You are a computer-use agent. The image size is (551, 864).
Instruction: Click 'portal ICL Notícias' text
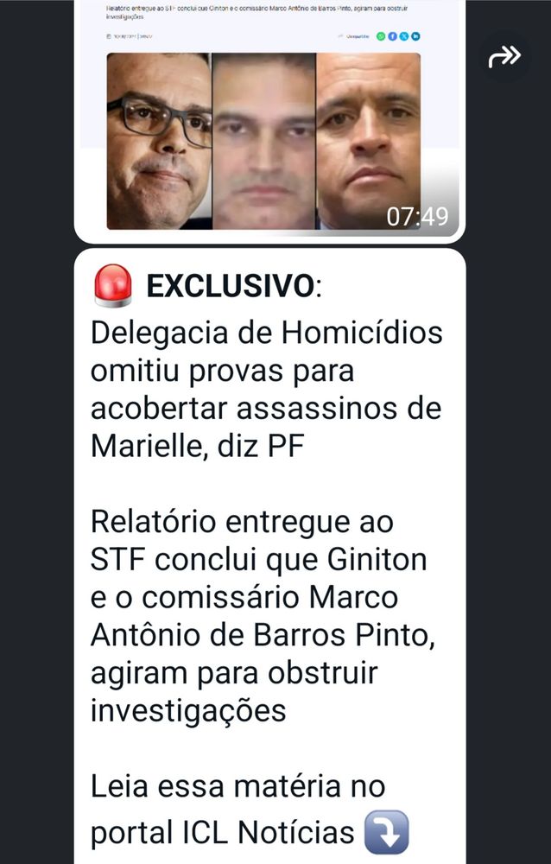click(223, 832)
